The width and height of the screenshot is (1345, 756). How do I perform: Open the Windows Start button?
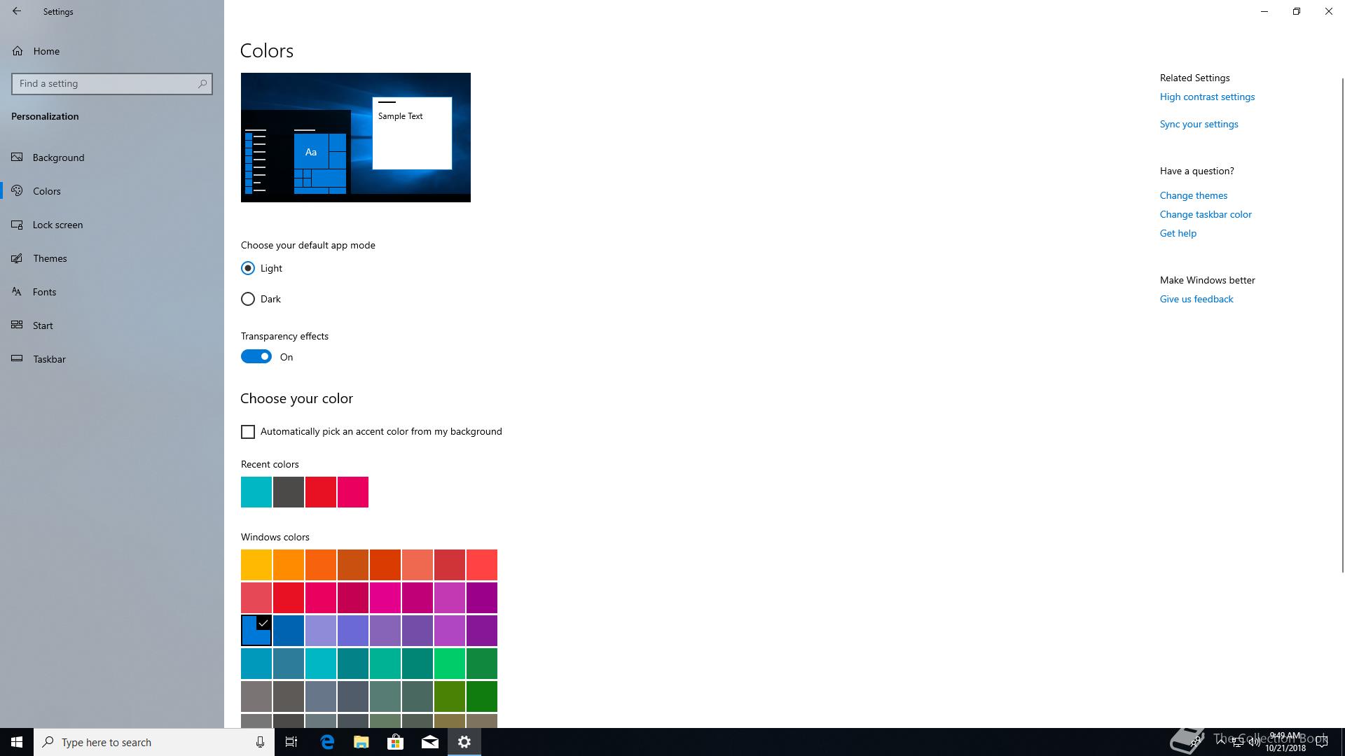coord(17,742)
